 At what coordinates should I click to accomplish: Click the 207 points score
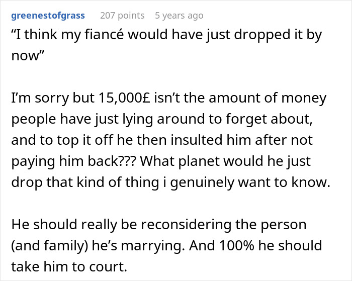[122, 16]
